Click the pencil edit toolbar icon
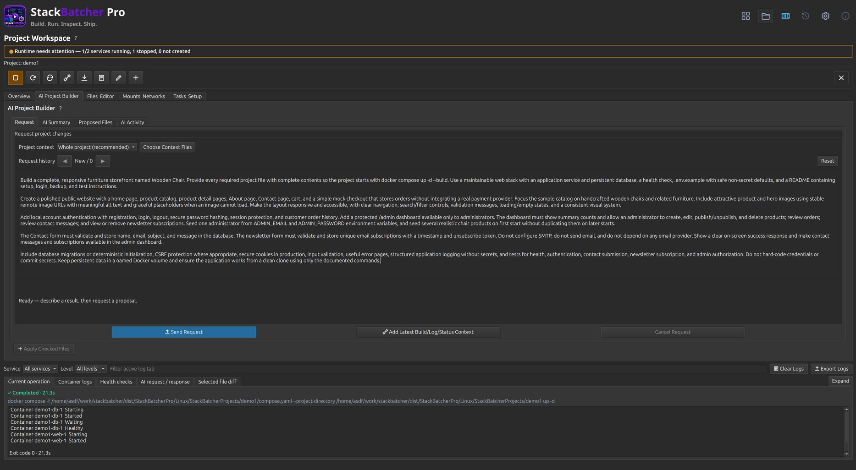856x470 pixels. (x=119, y=78)
